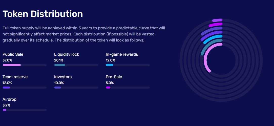The image size is (274, 126).
Task: Select the Airdrop label
Action: (x=9, y=99)
